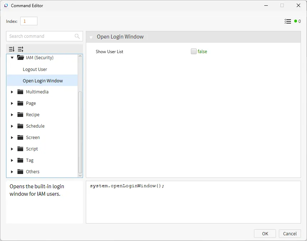Click the Recipe folder icon
This screenshot has height=241, width=307.
click(x=20, y=115)
